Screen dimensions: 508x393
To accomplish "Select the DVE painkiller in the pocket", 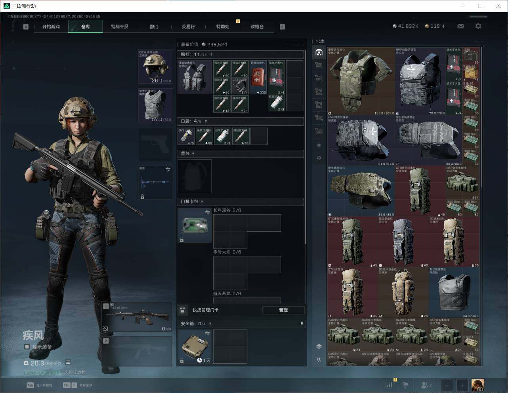I will pos(186,136).
